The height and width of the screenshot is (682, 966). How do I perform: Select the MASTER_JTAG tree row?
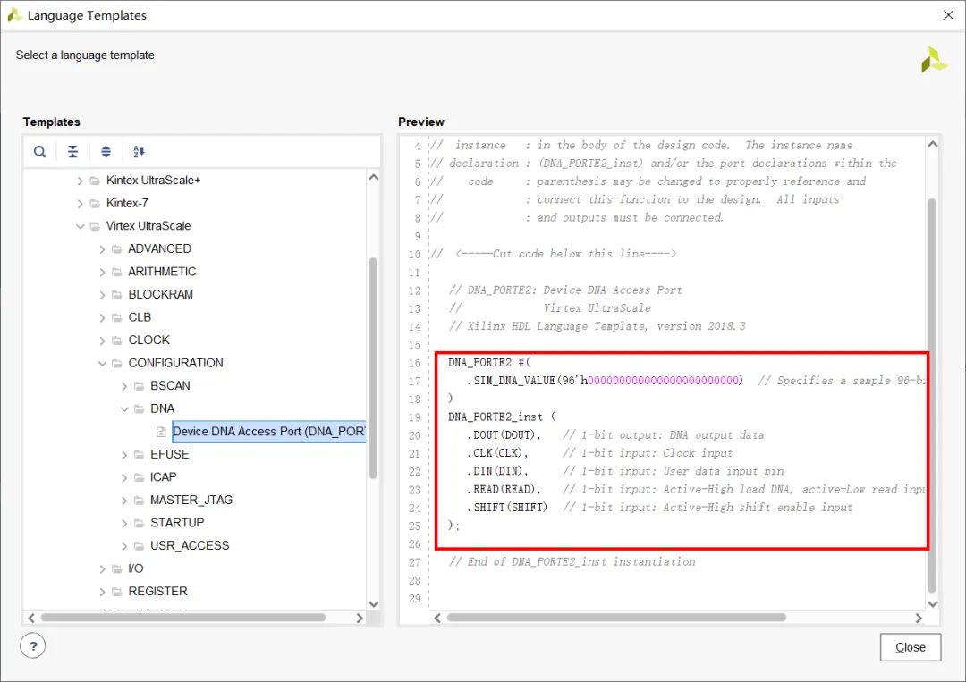point(191,500)
